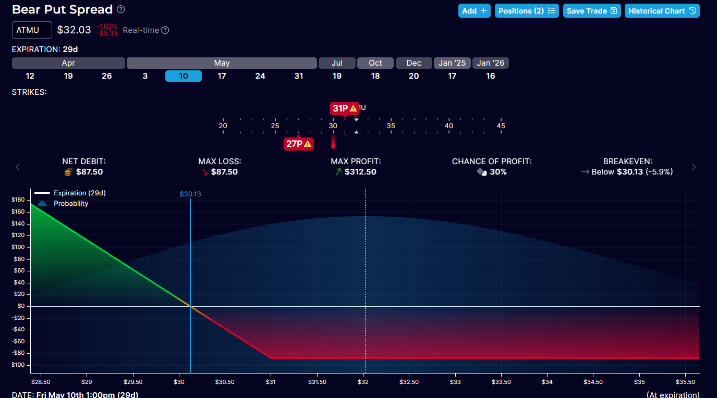Select the Jan '25 expiration month
Image resolution: width=717 pixels, height=398 pixels.
click(x=452, y=63)
